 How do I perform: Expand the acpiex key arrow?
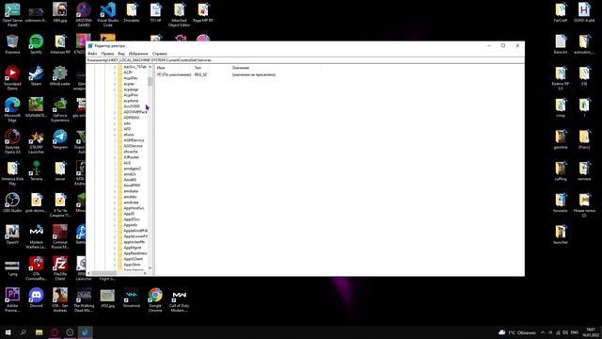pyautogui.click(x=115, y=84)
